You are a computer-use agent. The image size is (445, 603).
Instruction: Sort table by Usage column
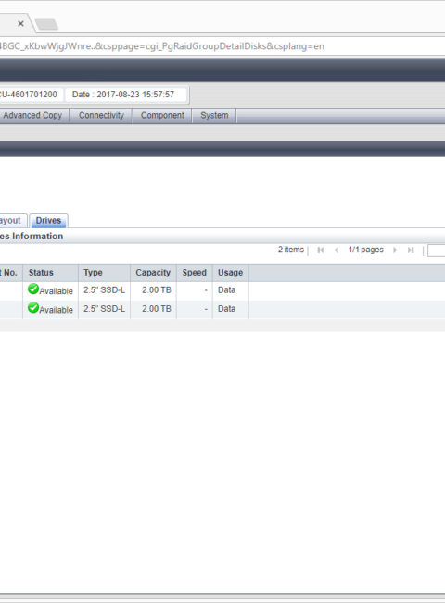click(x=230, y=273)
